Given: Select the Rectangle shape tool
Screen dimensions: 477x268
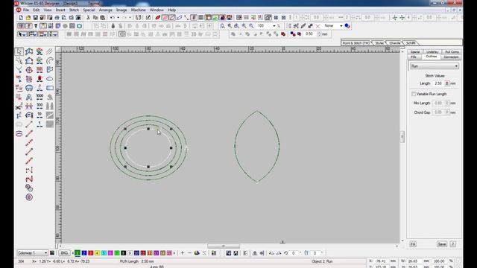Looking at the screenshot, I should tap(50, 88).
